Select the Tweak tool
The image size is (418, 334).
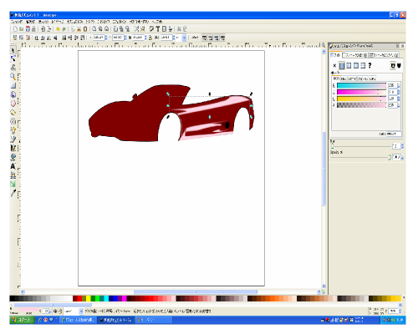coord(13,68)
